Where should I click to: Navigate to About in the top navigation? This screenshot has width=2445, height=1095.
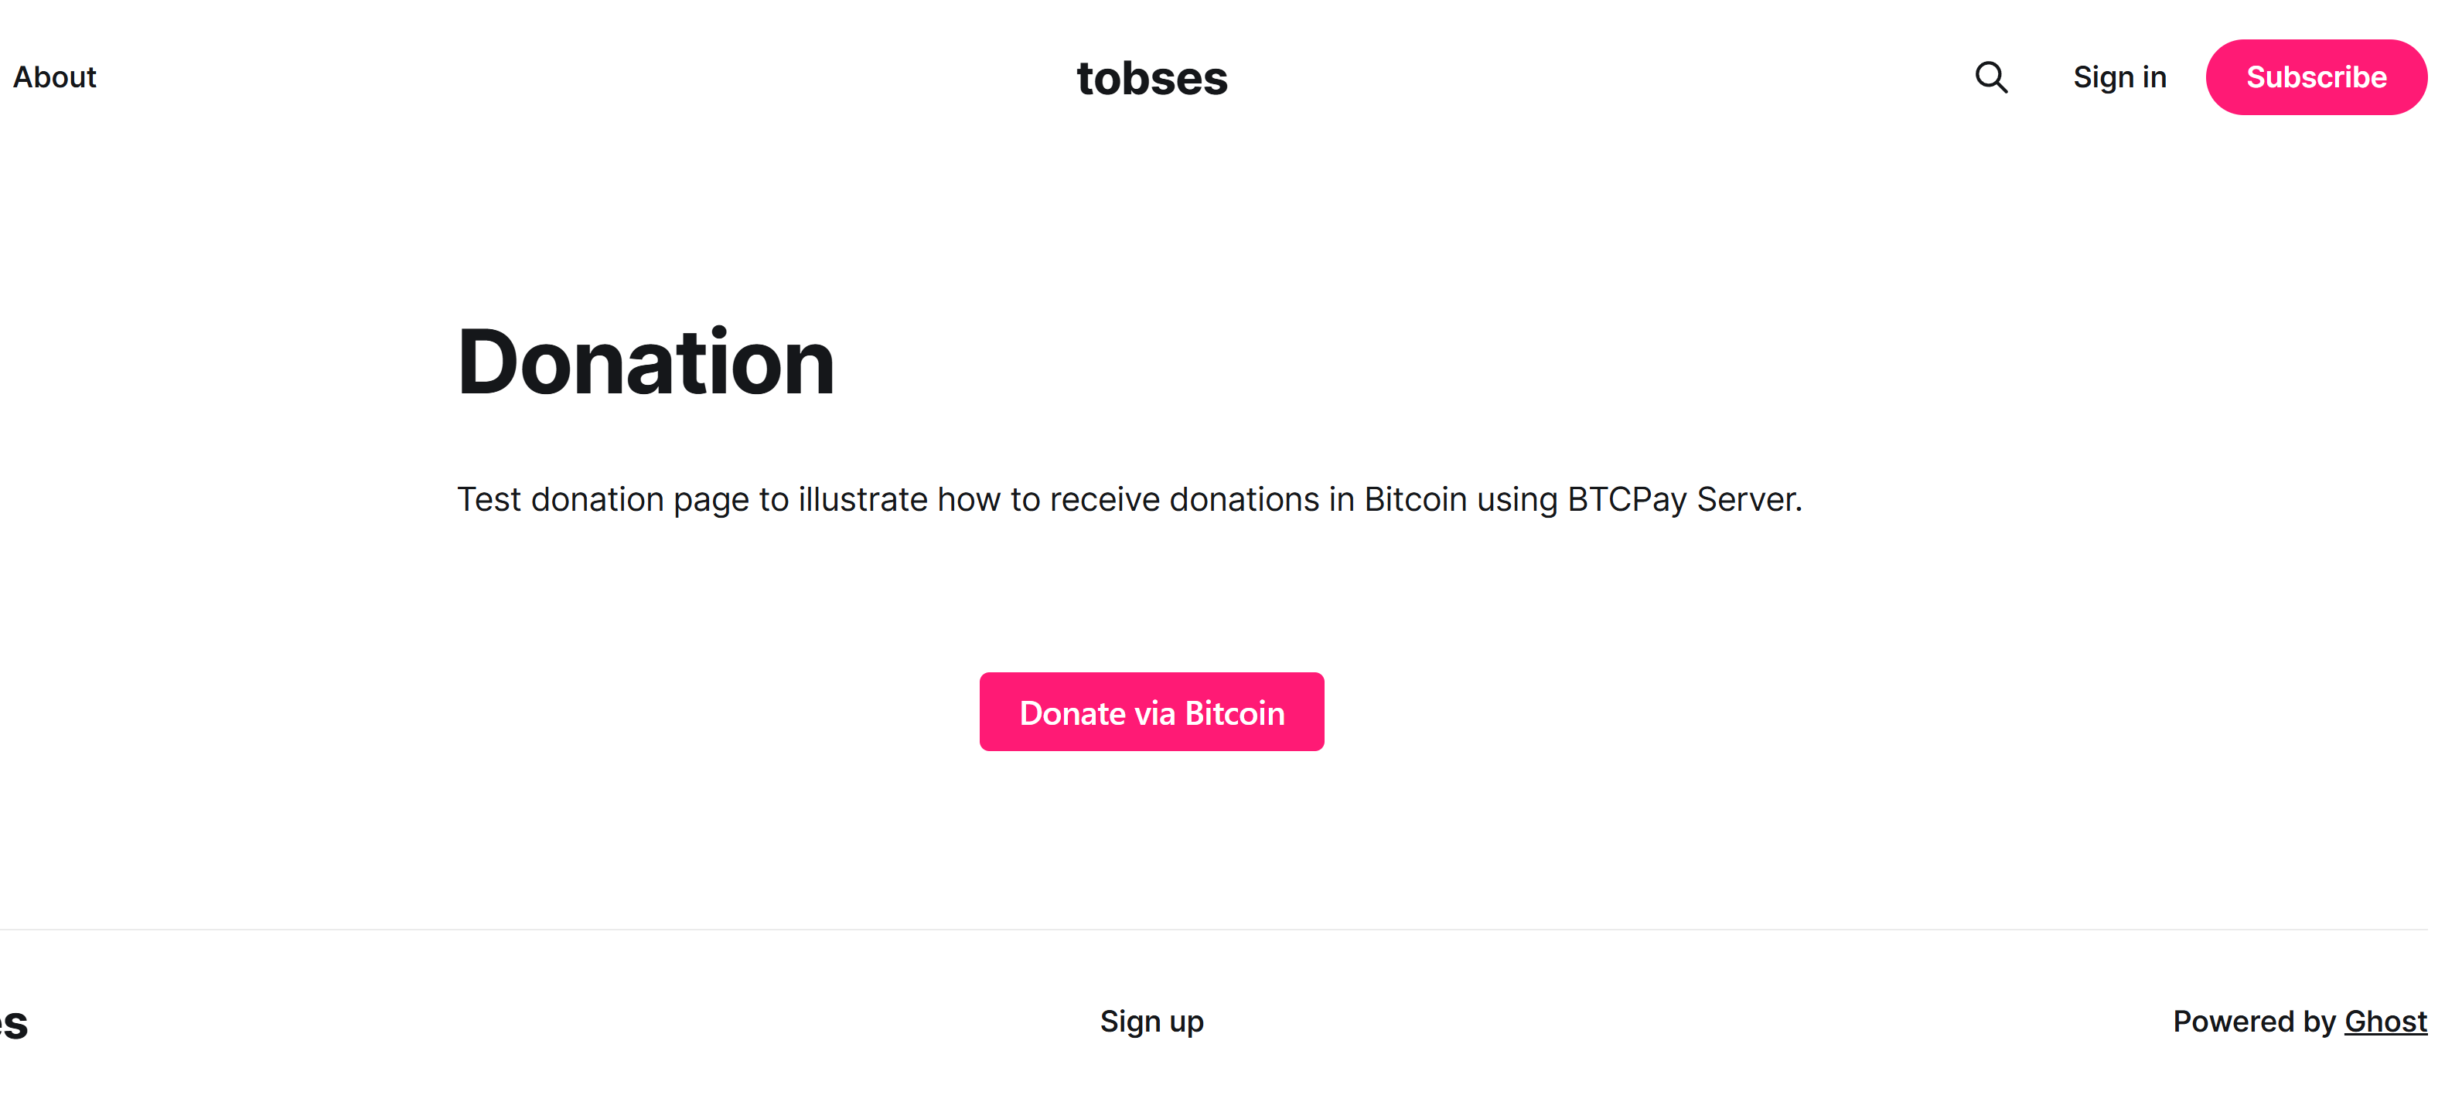pos(54,77)
